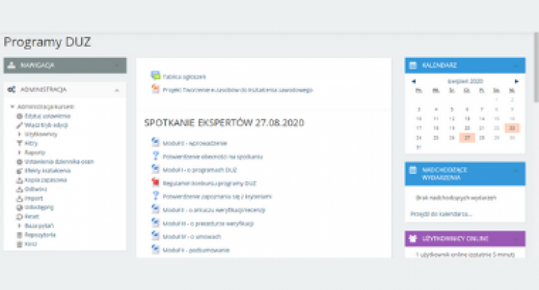Click the pencil icon for Włącz tryb edycji
The height and width of the screenshot is (290, 539).
pyautogui.click(x=19, y=125)
